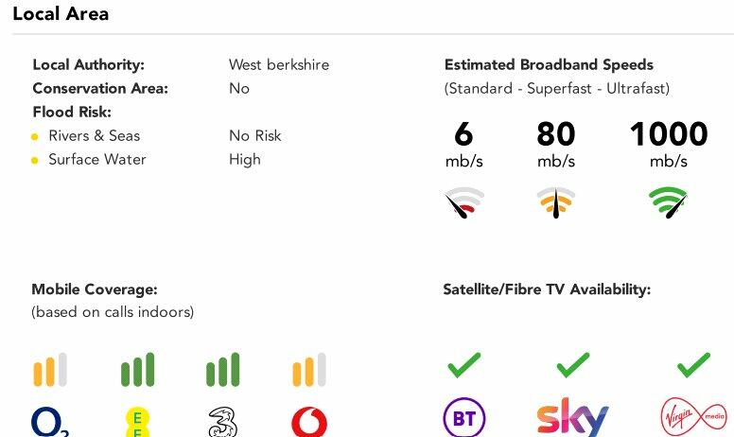Click the O2 signal strength bars

click(50, 370)
